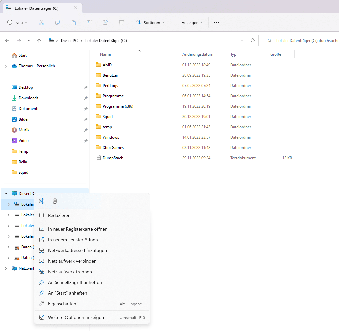The height and width of the screenshot is (331, 339).
Task: Choose In neuem Fenster öffnen
Action: (x=92, y=240)
